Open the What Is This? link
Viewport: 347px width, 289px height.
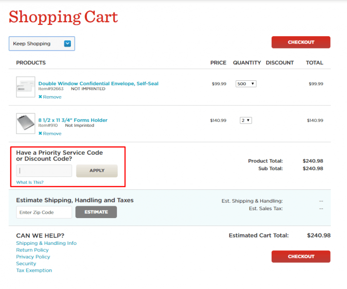(30, 182)
